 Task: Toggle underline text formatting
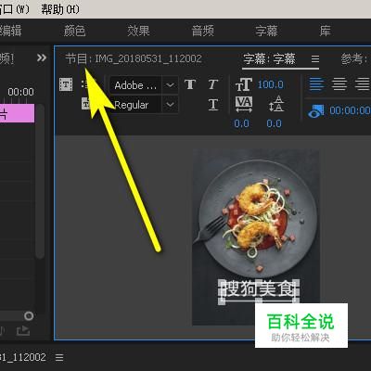[213, 105]
